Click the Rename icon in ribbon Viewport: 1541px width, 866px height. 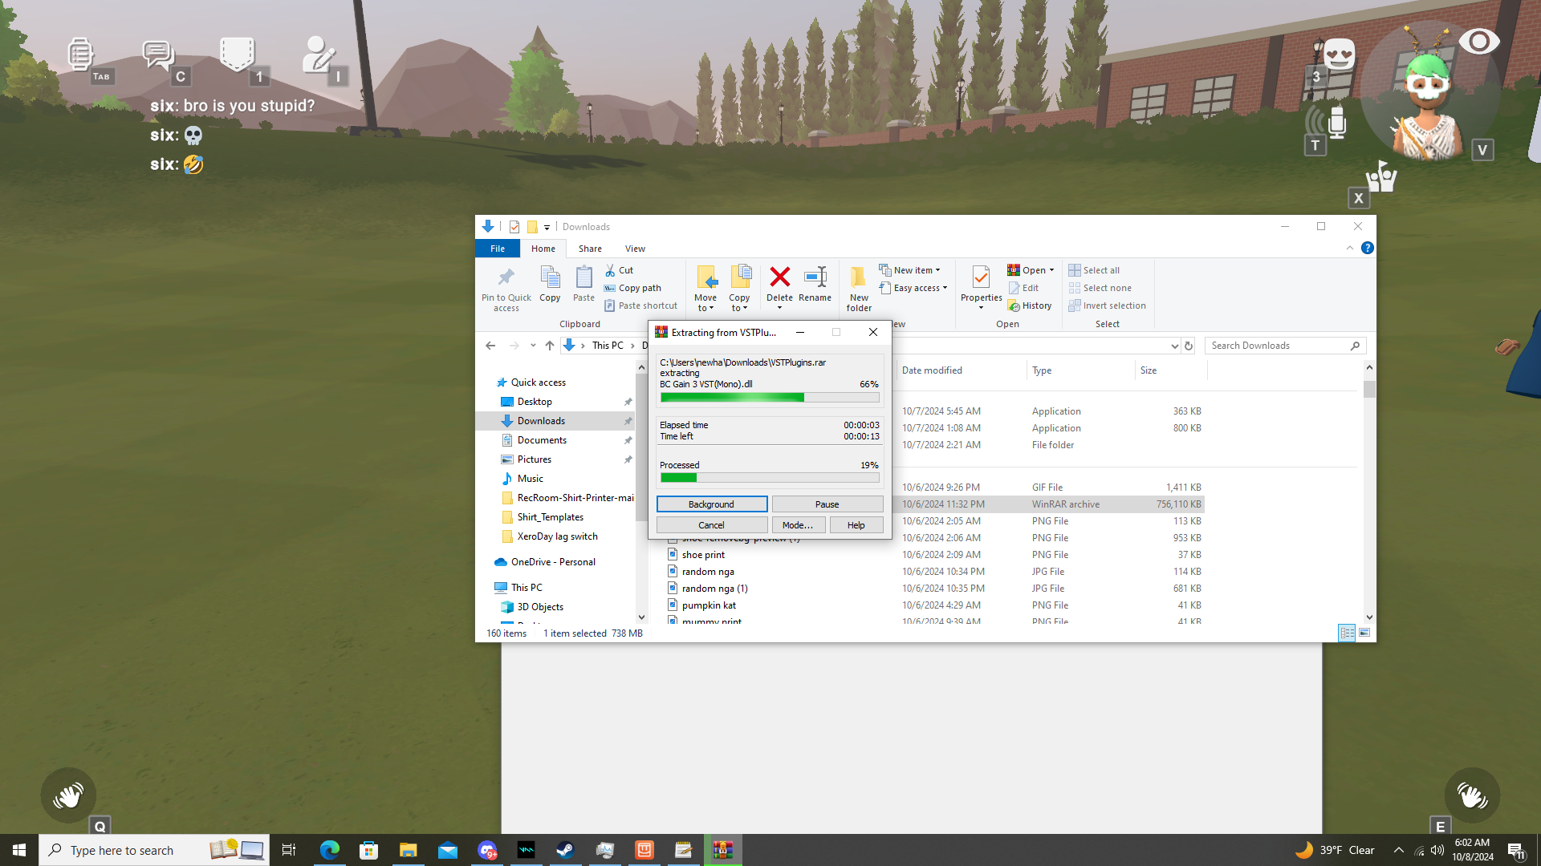(x=815, y=278)
